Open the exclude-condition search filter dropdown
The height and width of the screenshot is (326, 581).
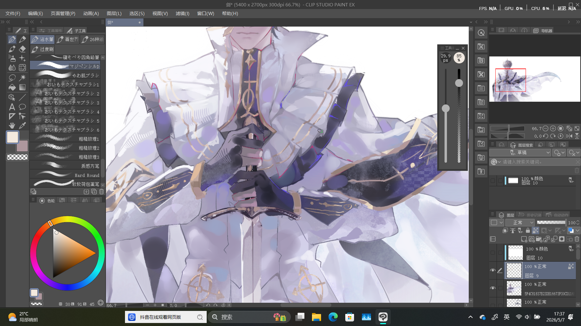pyautogui.click(x=573, y=153)
